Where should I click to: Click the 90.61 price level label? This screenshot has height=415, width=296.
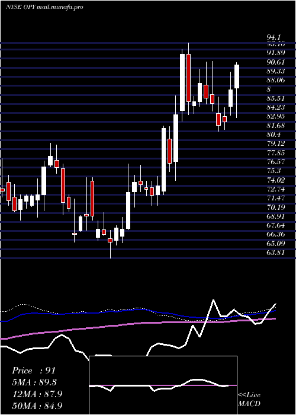pyautogui.click(x=276, y=62)
